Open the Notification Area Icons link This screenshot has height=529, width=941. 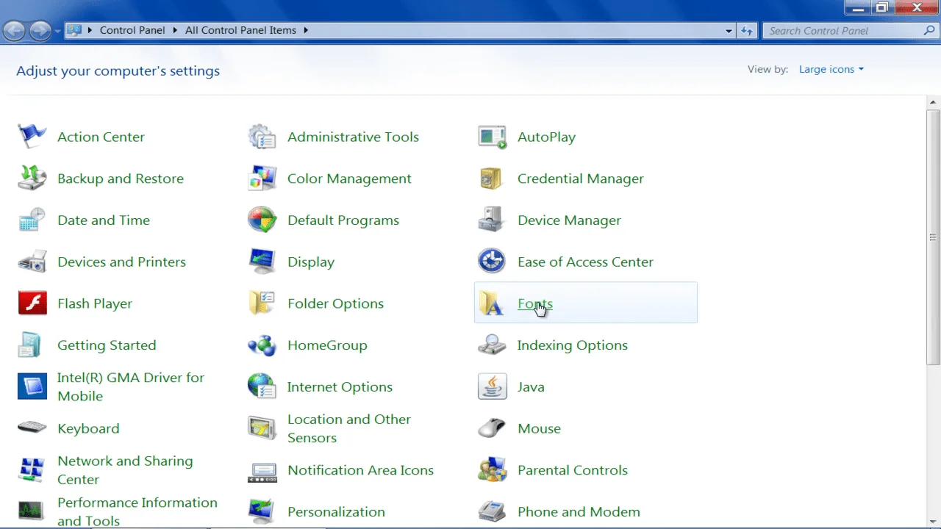pyautogui.click(x=360, y=470)
